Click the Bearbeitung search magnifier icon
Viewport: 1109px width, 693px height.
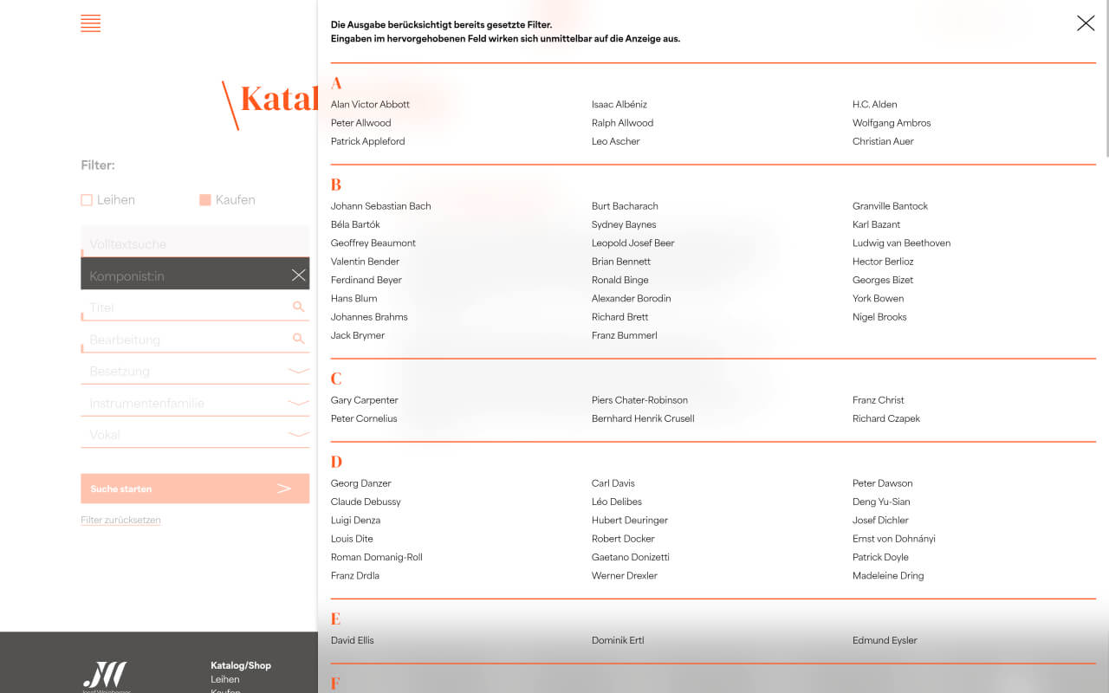click(x=298, y=339)
